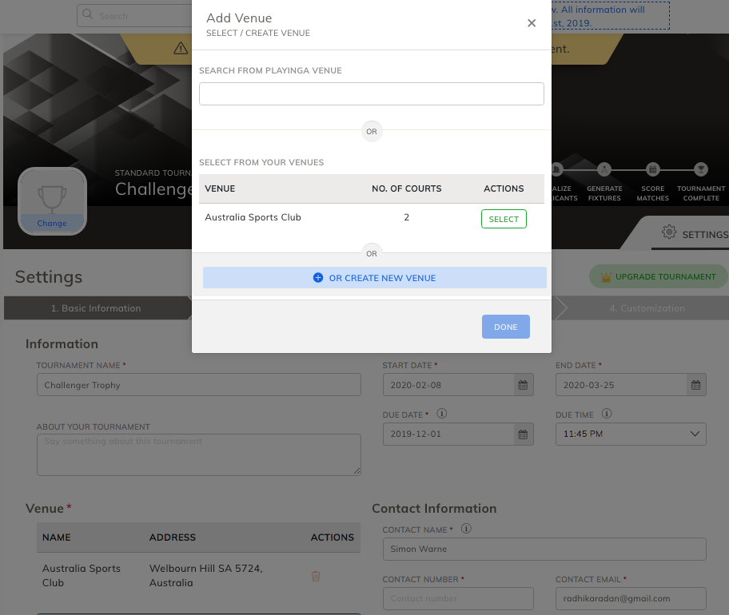This screenshot has height=615, width=729.
Task: Click the warning triangle icon
Action: pos(181,48)
